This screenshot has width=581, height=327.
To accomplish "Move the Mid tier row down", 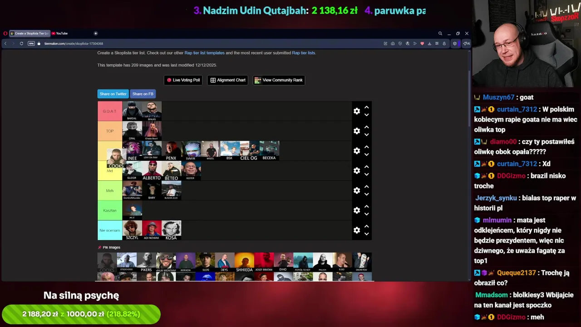I will tap(366, 174).
